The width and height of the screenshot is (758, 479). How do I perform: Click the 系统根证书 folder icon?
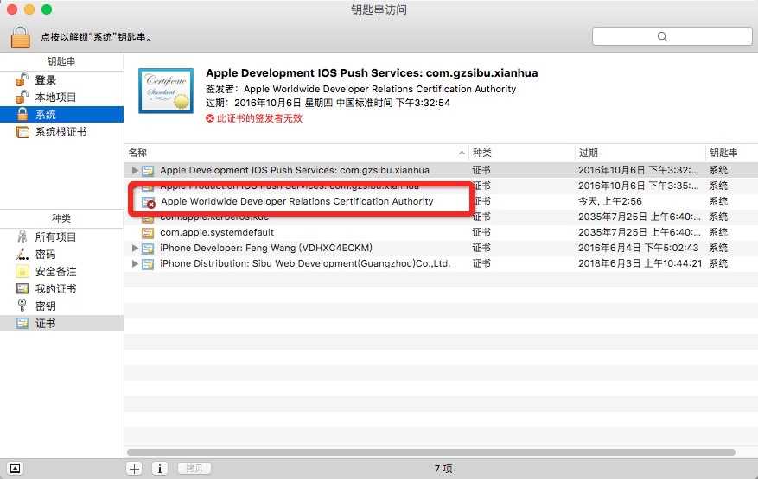click(x=22, y=132)
